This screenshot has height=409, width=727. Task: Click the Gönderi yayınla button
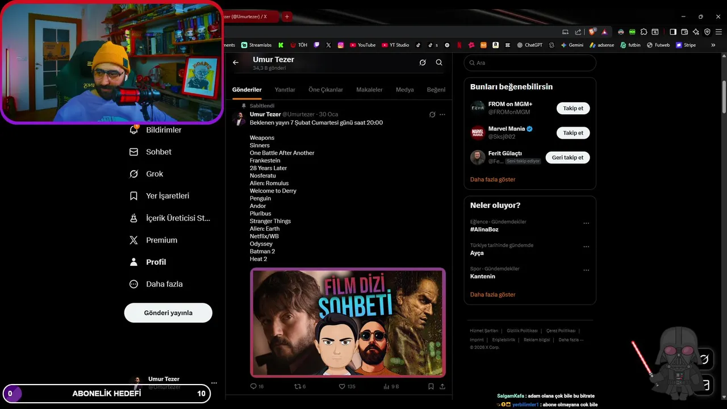168,312
